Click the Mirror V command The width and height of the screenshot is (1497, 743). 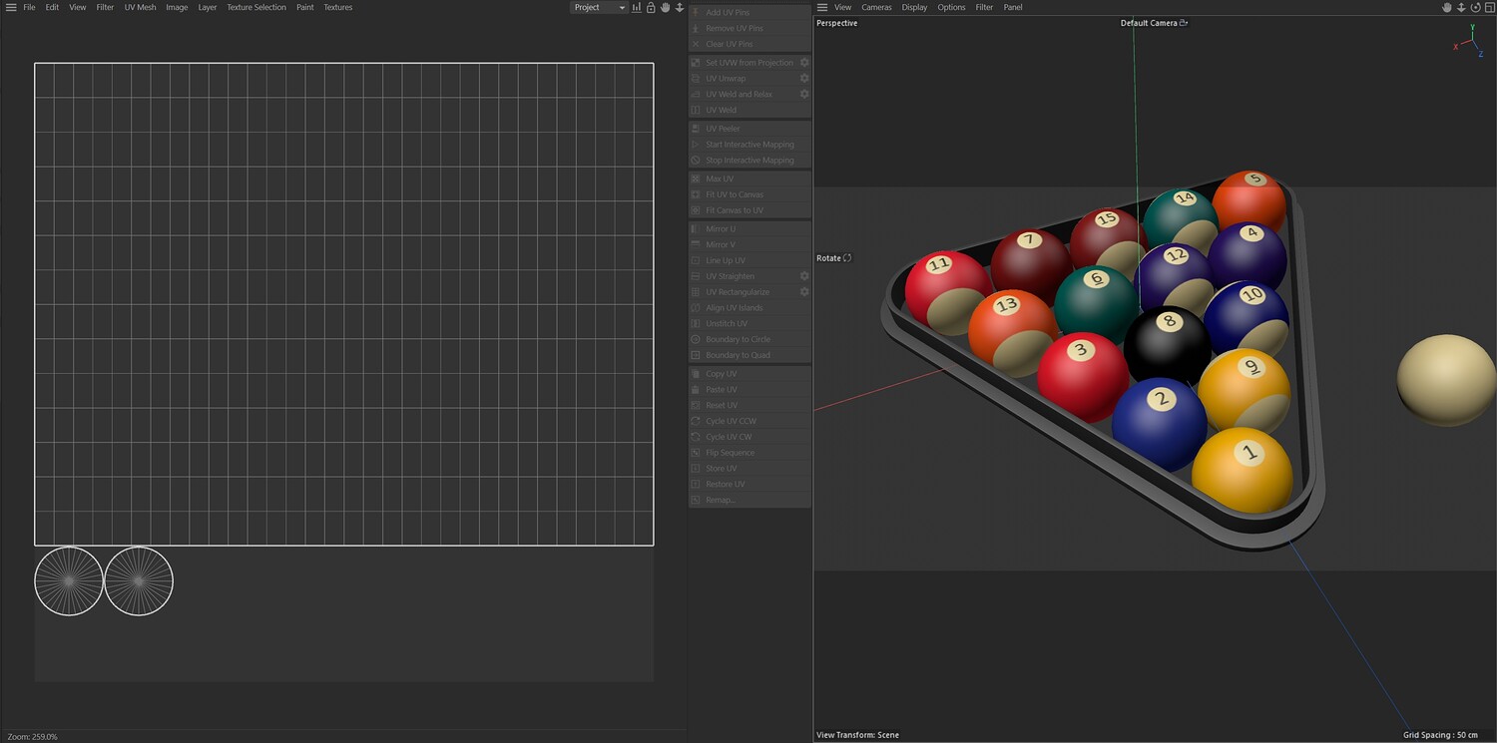(749, 244)
